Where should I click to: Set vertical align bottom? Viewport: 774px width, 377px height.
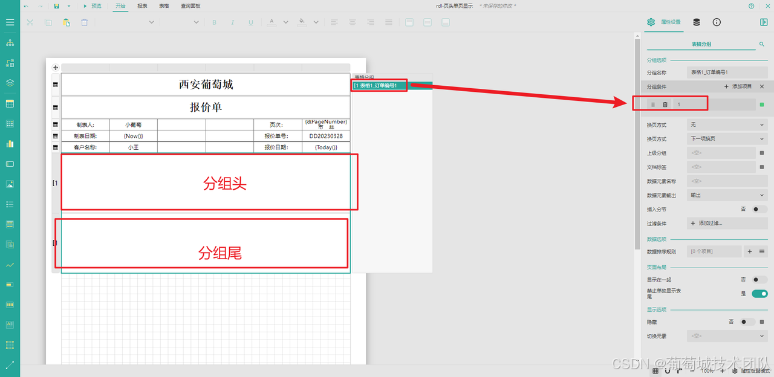446,22
